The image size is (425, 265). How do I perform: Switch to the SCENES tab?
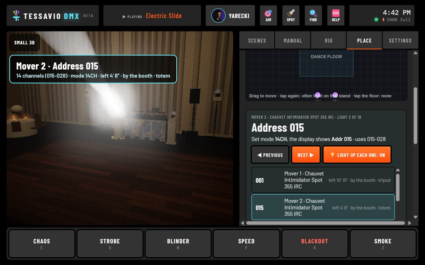pos(257,40)
